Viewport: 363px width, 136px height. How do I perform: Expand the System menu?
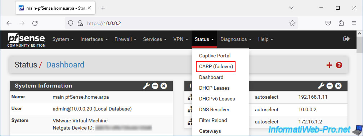tap(63, 39)
